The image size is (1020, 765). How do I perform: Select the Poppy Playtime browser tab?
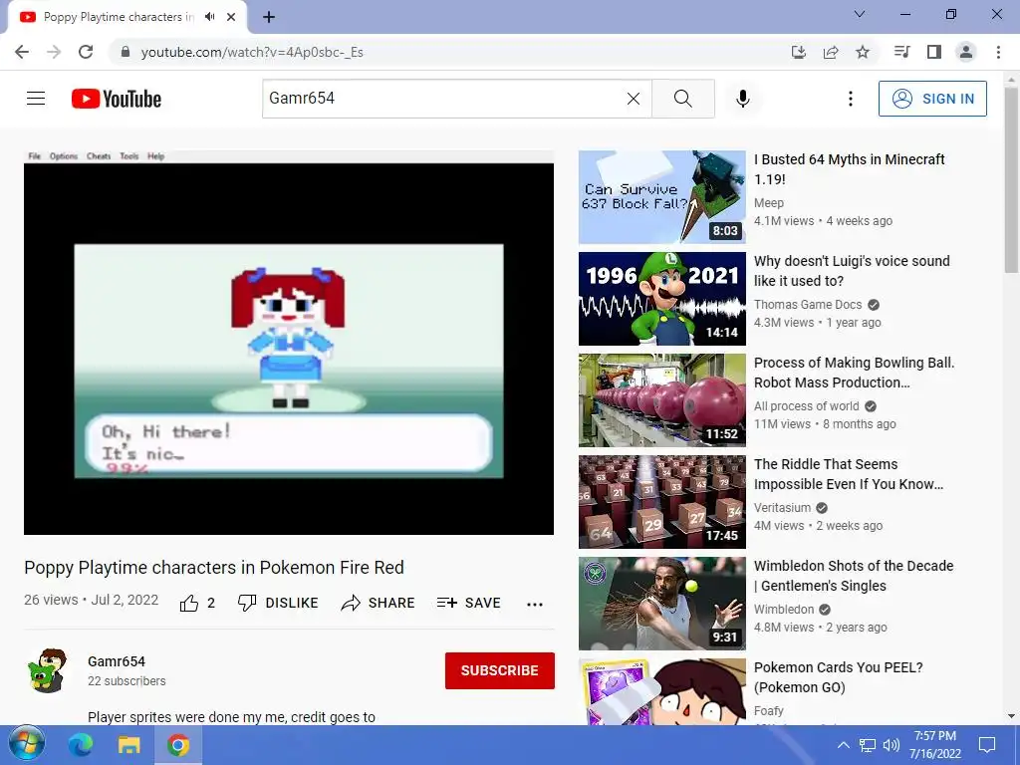click(x=119, y=17)
